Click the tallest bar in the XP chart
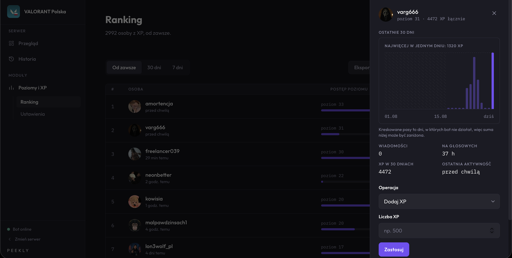 click(492, 81)
